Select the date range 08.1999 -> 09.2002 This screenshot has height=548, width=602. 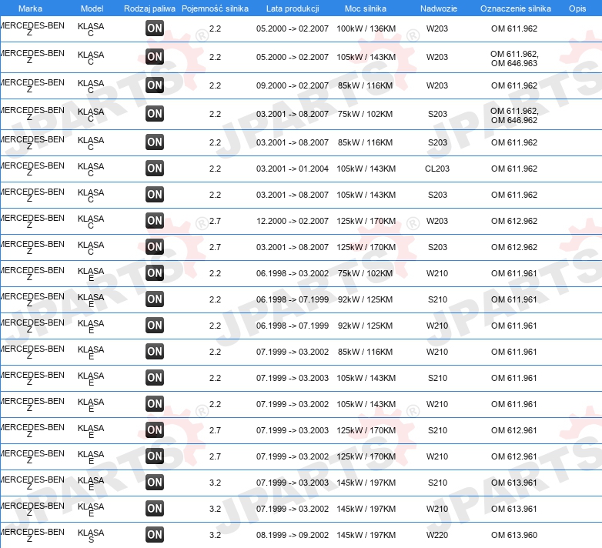tap(293, 535)
